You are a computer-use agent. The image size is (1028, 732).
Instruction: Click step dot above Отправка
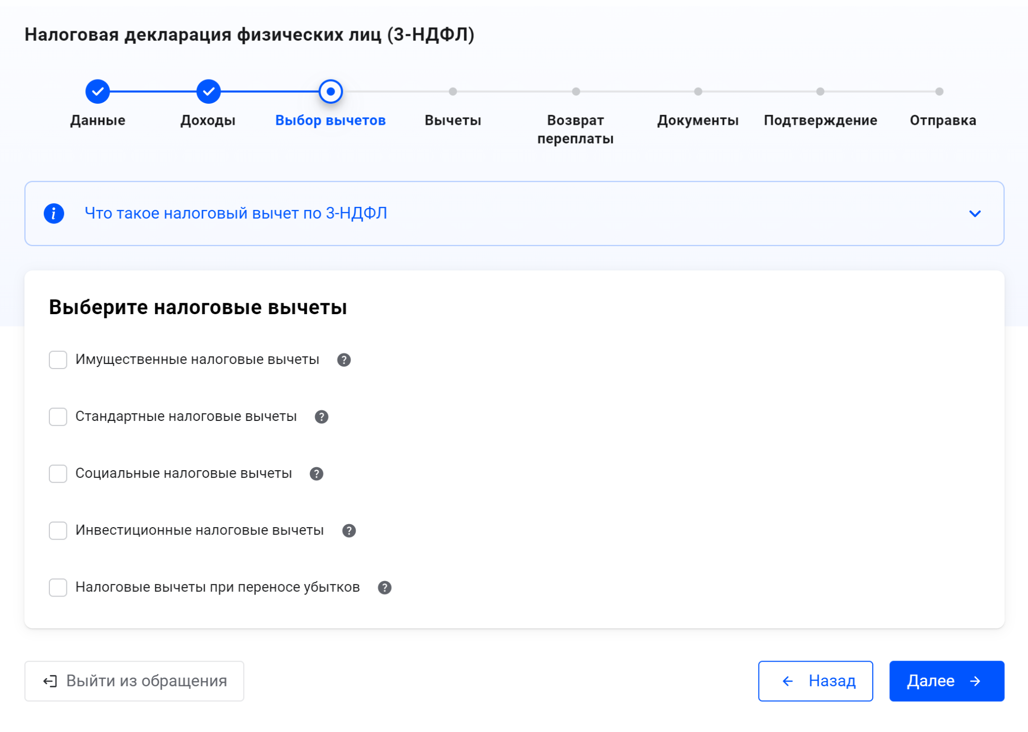pos(939,92)
